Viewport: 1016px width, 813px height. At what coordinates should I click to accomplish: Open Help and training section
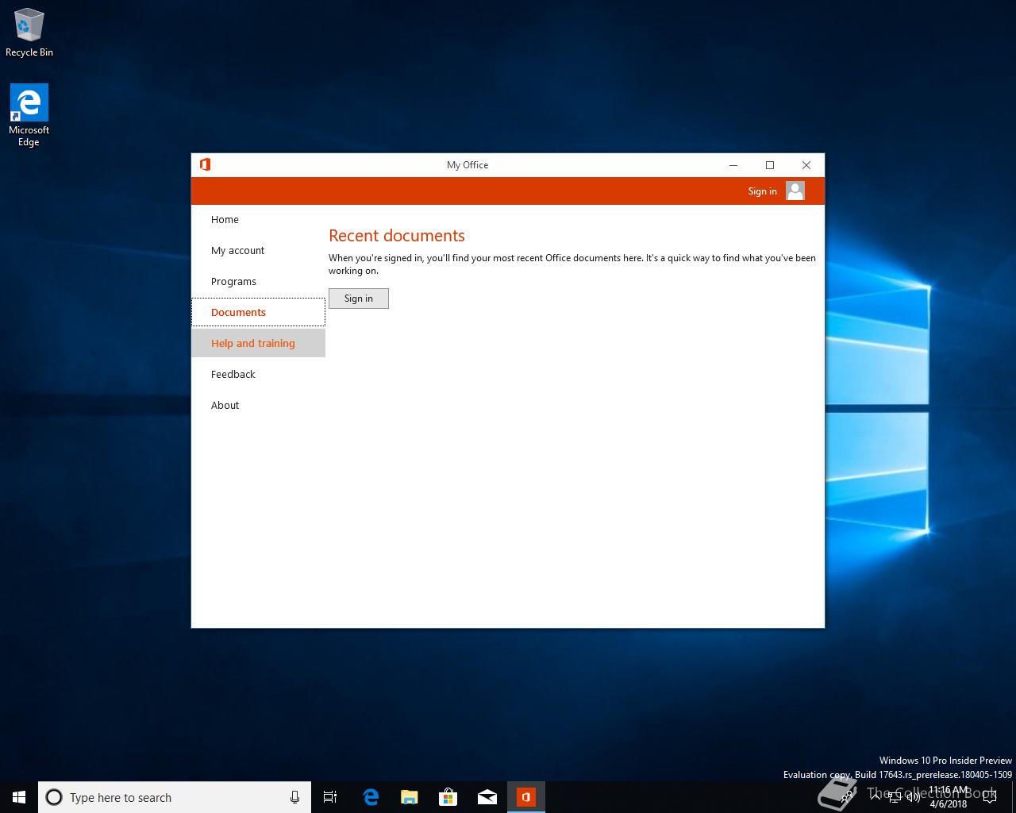point(258,343)
